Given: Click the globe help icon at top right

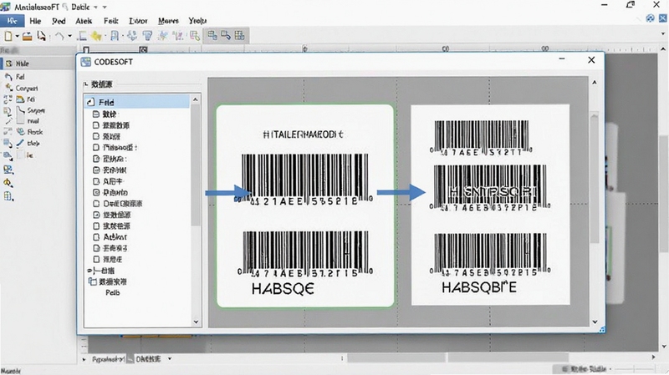Looking at the screenshot, I should (650, 18).
